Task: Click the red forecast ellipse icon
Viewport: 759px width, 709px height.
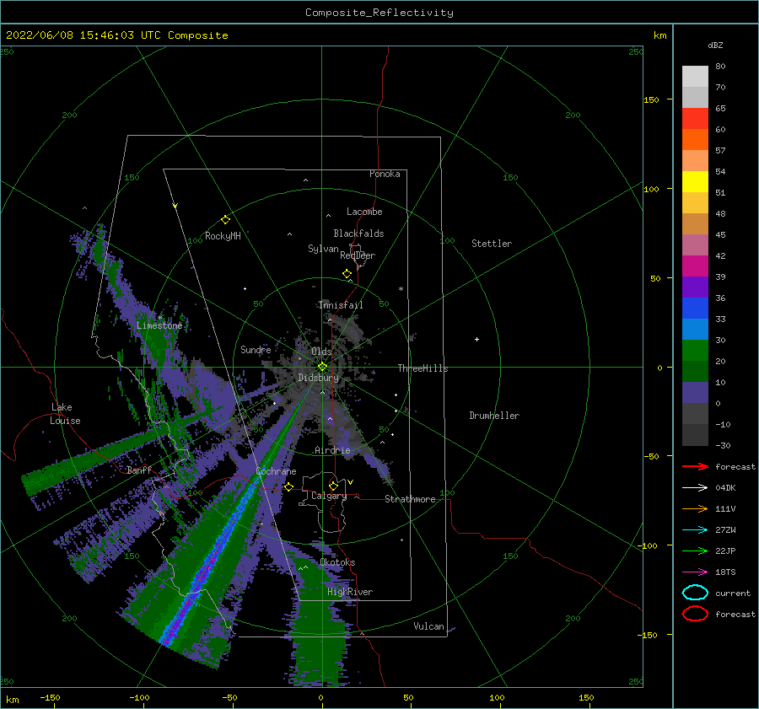Action: coord(695,614)
